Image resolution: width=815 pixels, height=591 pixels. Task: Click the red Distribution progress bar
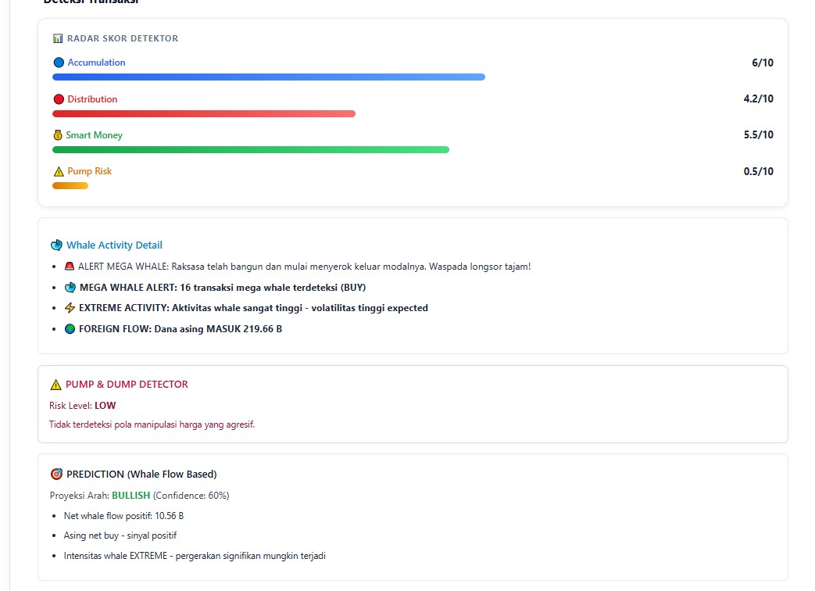[x=204, y=113]
